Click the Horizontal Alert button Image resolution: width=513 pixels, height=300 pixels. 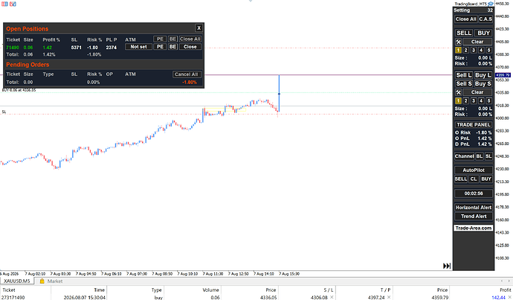point(474,207)
